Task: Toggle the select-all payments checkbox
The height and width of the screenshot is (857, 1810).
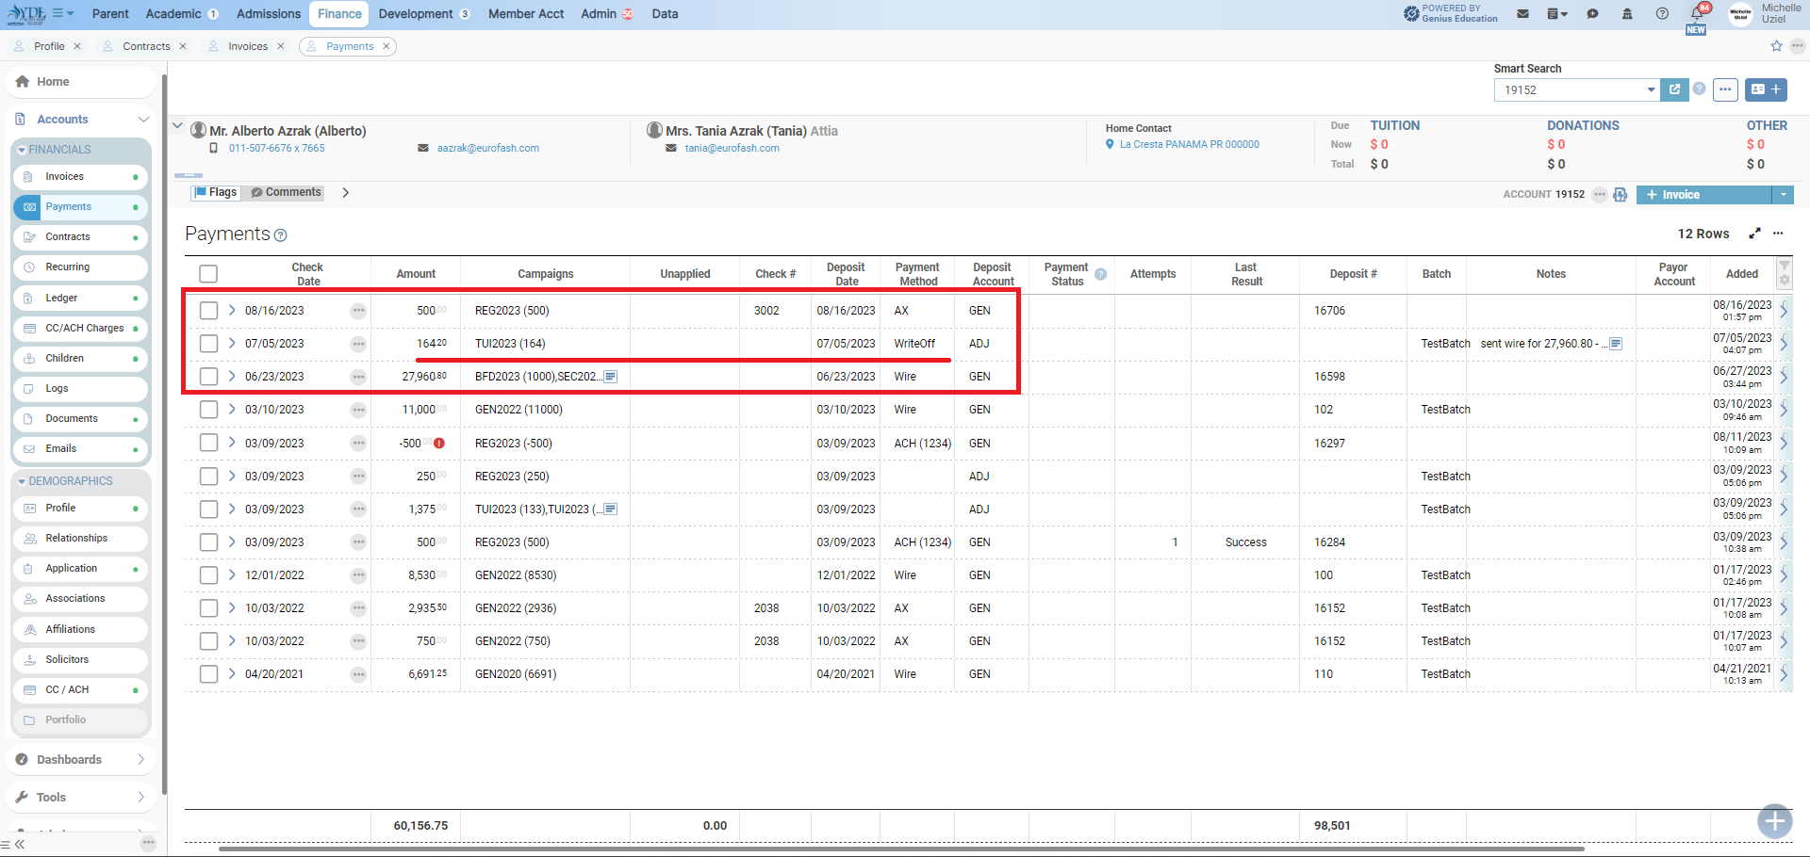Action: (x=208, y=274)
